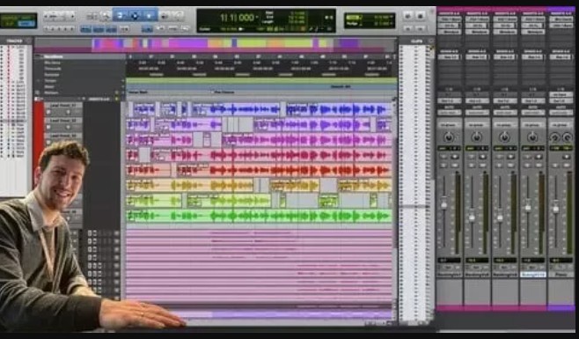Select the Trim tool in toolbar

[x=120, y=16]
